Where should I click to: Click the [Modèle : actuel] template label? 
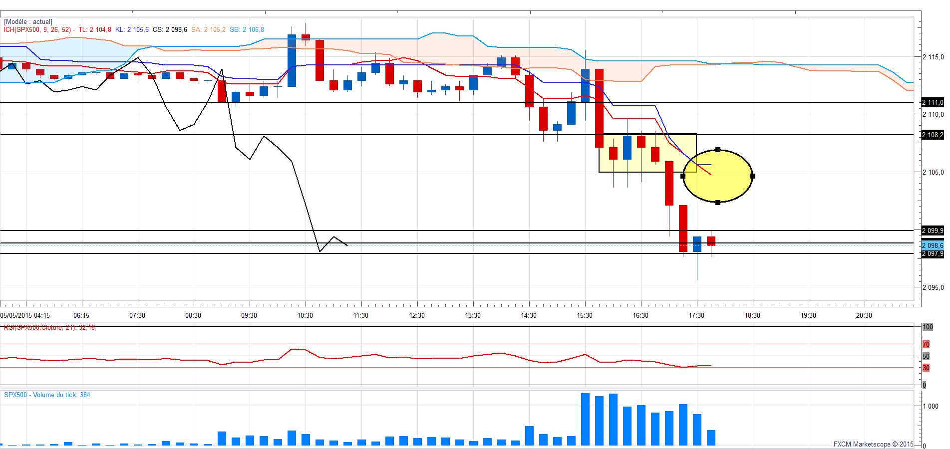point(28,22)
